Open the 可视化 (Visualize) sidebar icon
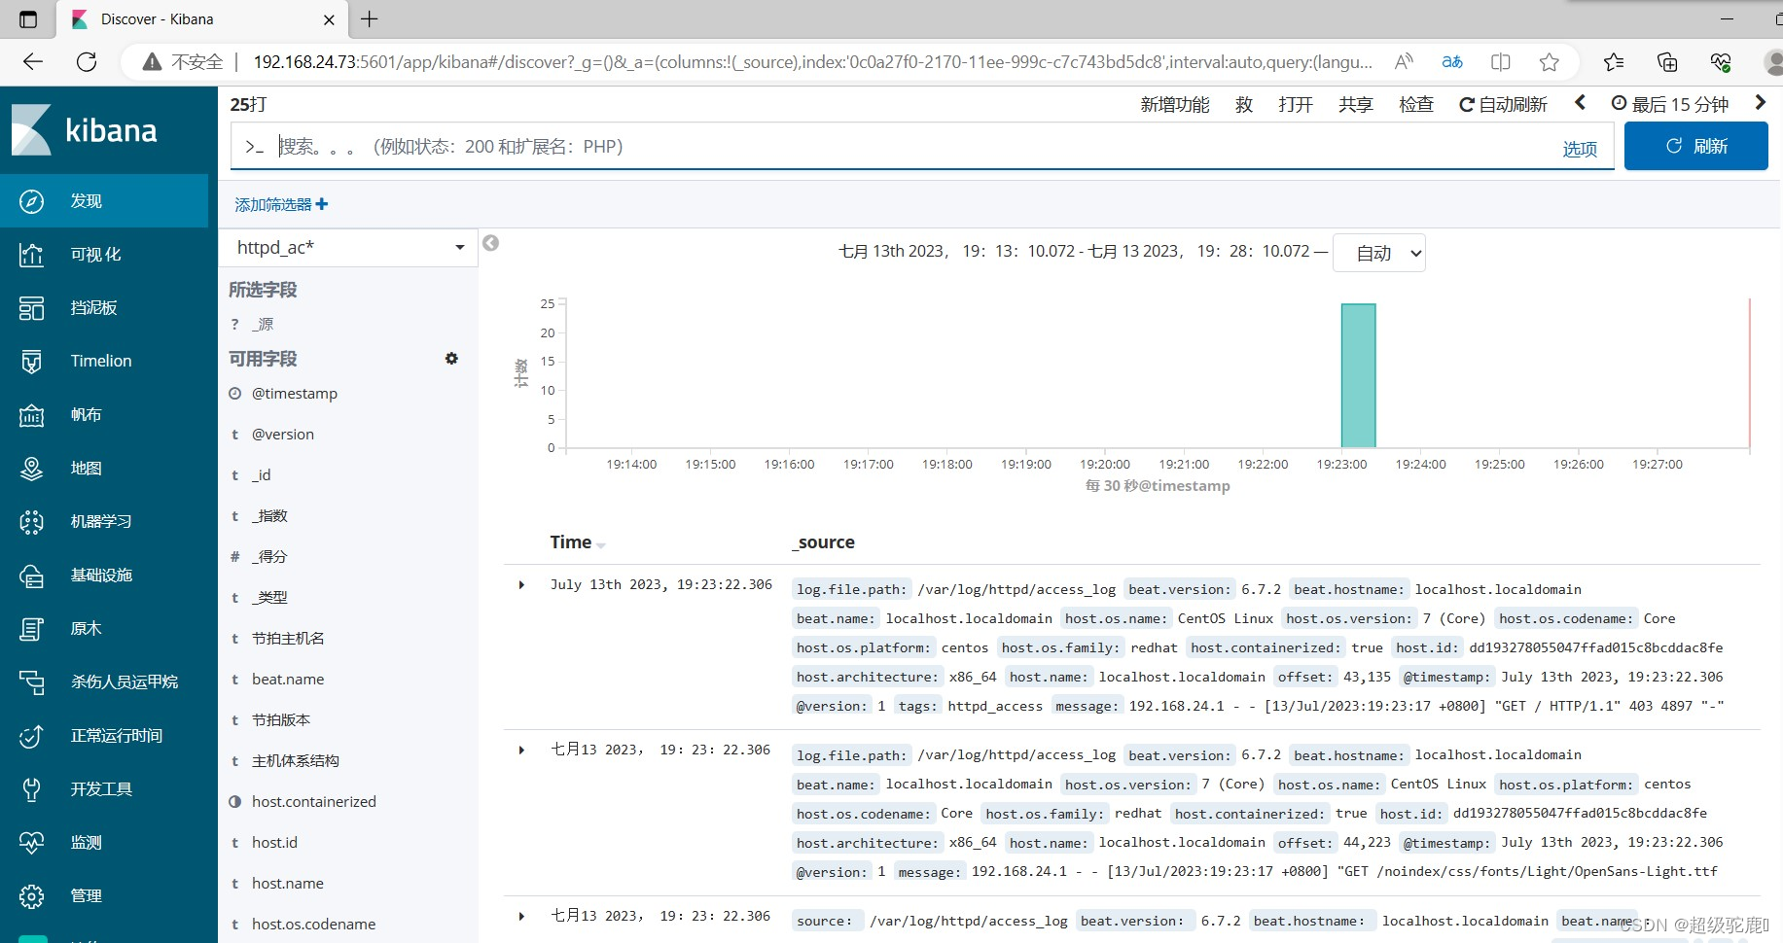The width and height of the screenshot is (1783, 943). 31,255
